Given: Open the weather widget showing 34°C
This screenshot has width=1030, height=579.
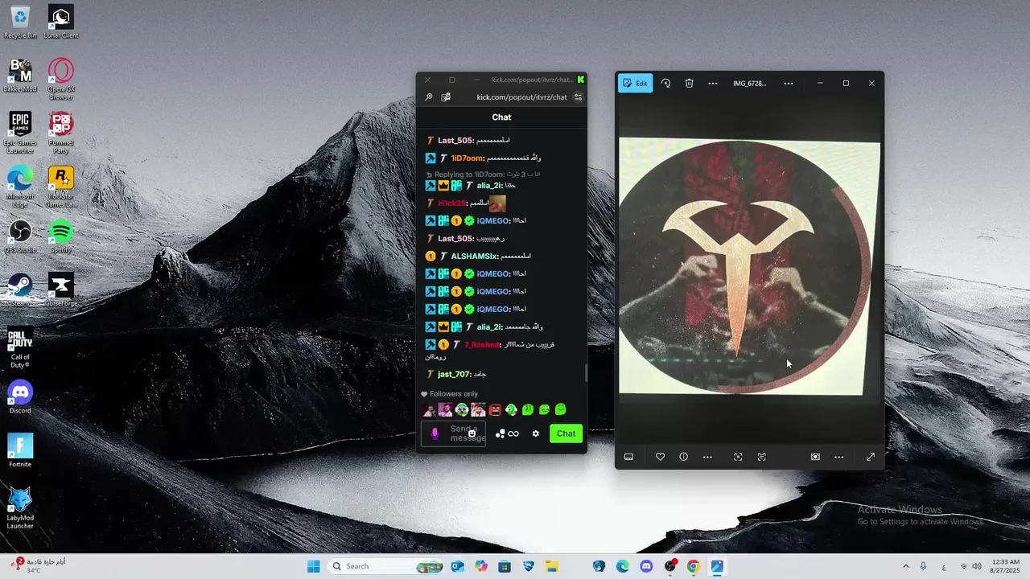Looking at the screenshot, I should 38,565.
